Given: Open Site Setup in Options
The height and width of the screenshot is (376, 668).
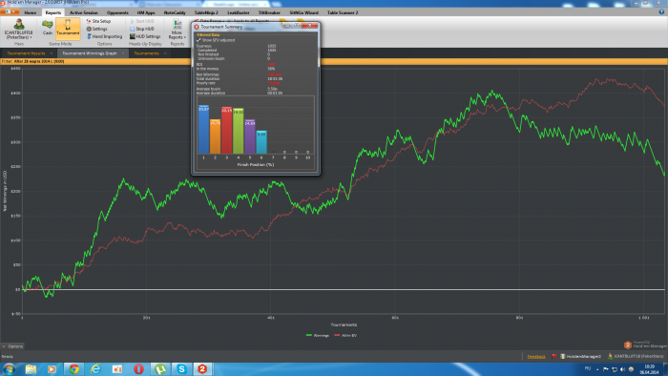Looking at the screenshot, I should [99, 21].
